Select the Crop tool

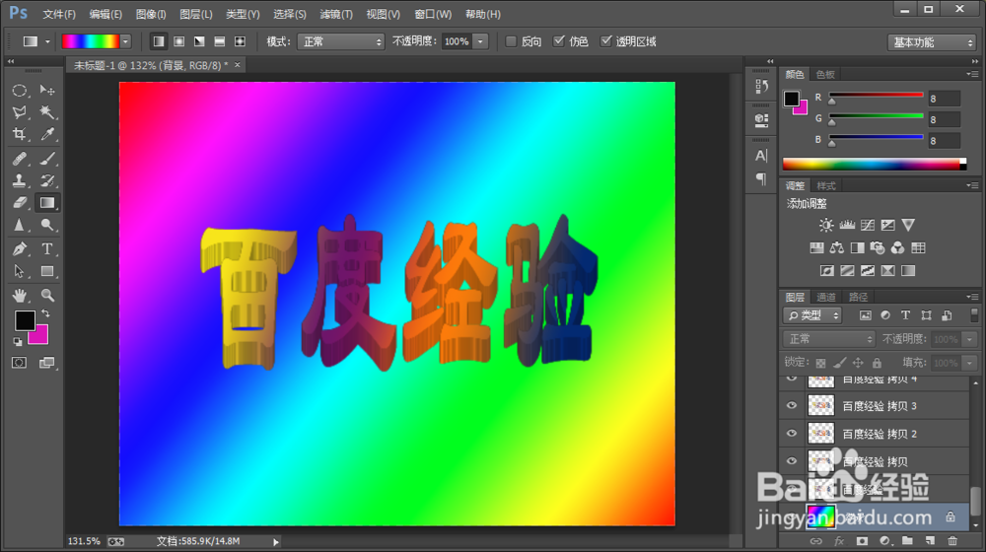[x=20, y=134]
